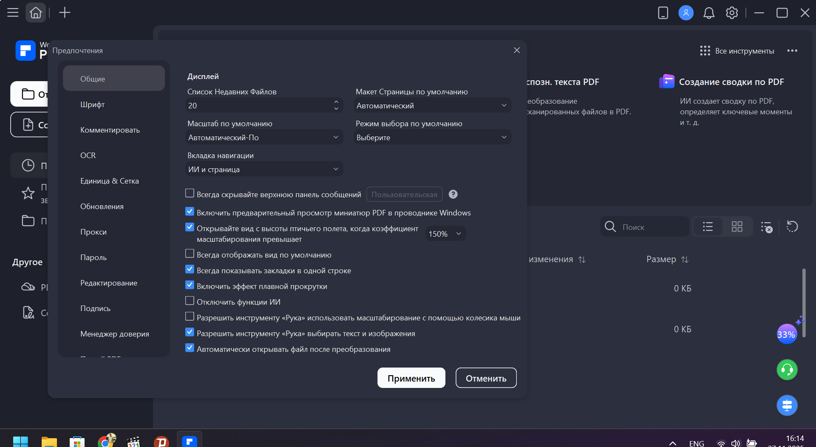
Task: Click the "Отменить" button
Action: (486, 378)
